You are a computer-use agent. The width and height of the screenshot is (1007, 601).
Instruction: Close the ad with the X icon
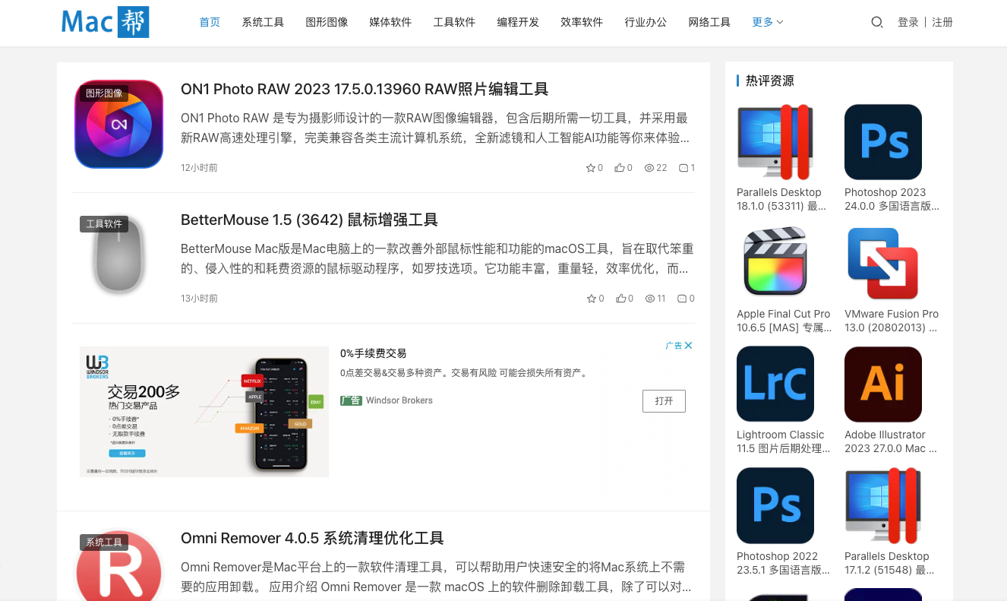click(x=688, y=345)
